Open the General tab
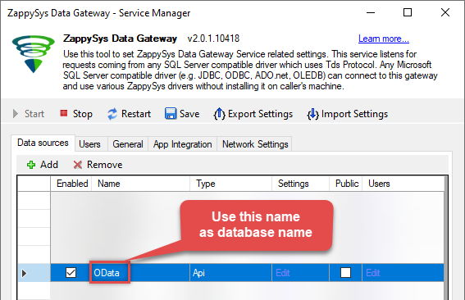The width and height of the screenshot is (465, 300). (128, 144)
